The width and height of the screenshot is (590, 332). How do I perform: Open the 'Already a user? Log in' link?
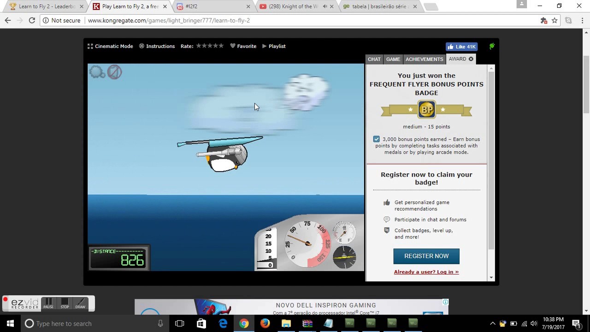426,272
